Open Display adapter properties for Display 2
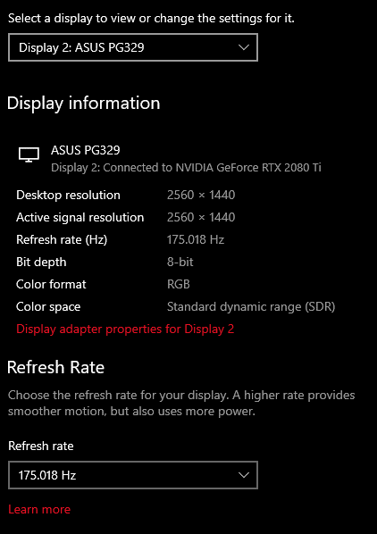This screenshot has height=534, width=377. click(125, 330)
